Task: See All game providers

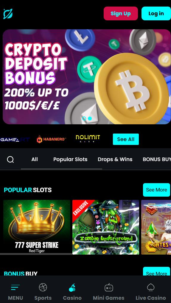Action: 126,139
